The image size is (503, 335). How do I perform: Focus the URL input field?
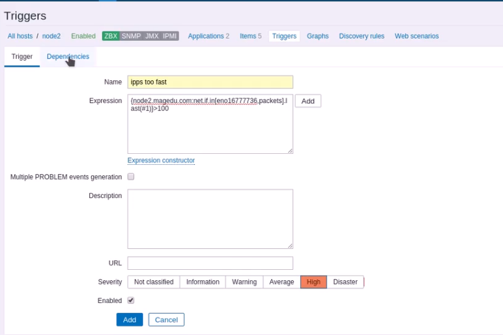(x=210, y=263)
